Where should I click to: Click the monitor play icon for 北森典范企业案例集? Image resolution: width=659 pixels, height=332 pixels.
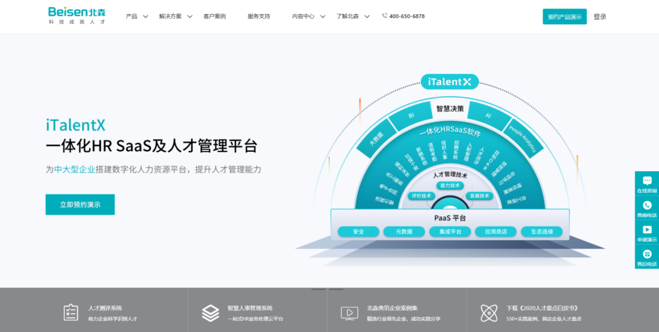pos(349,313)
